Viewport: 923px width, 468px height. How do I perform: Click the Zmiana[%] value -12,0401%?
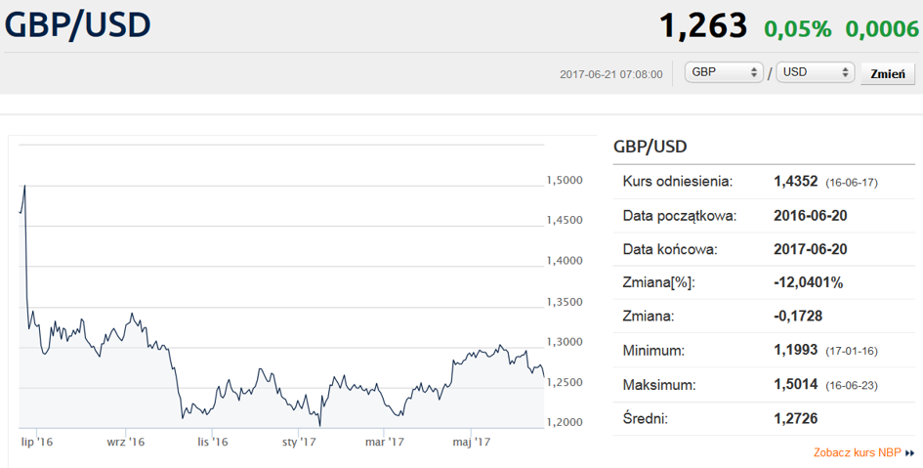point(808,282)
